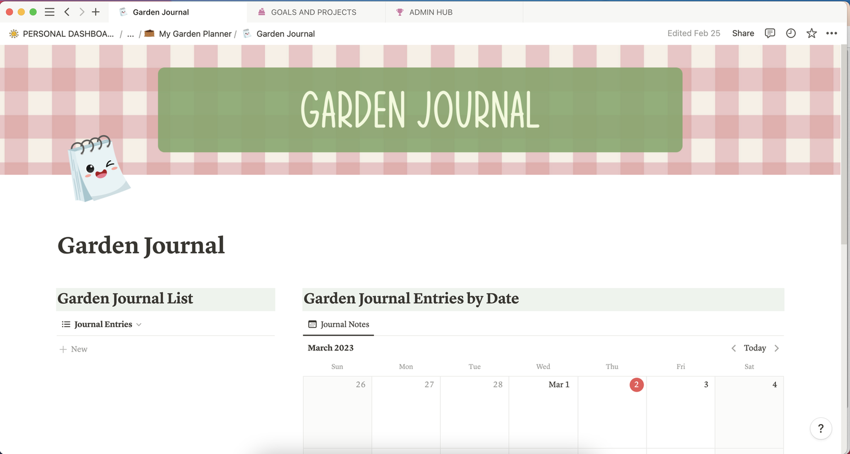
Task: Click the Journal Entries list icon
Action: click(65, 324)
